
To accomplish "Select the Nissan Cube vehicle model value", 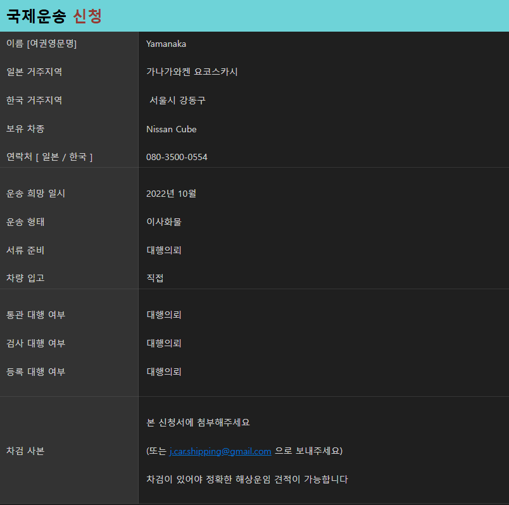I will tap(172, 129).
